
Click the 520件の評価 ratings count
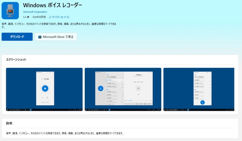39,17
